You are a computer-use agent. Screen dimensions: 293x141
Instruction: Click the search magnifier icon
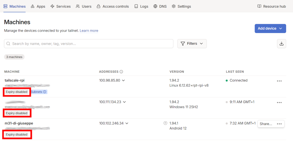click(8, 44)
